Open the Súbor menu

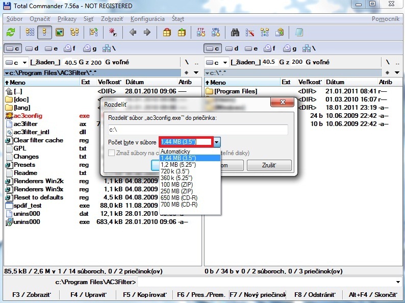click(14, 19)
